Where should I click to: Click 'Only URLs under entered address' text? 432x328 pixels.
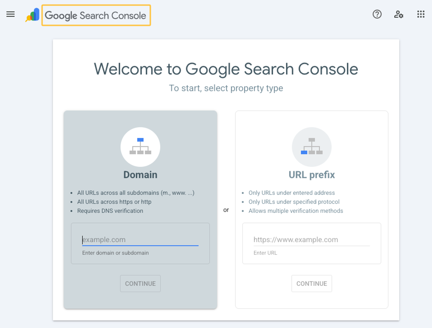(x=292, y=193)
